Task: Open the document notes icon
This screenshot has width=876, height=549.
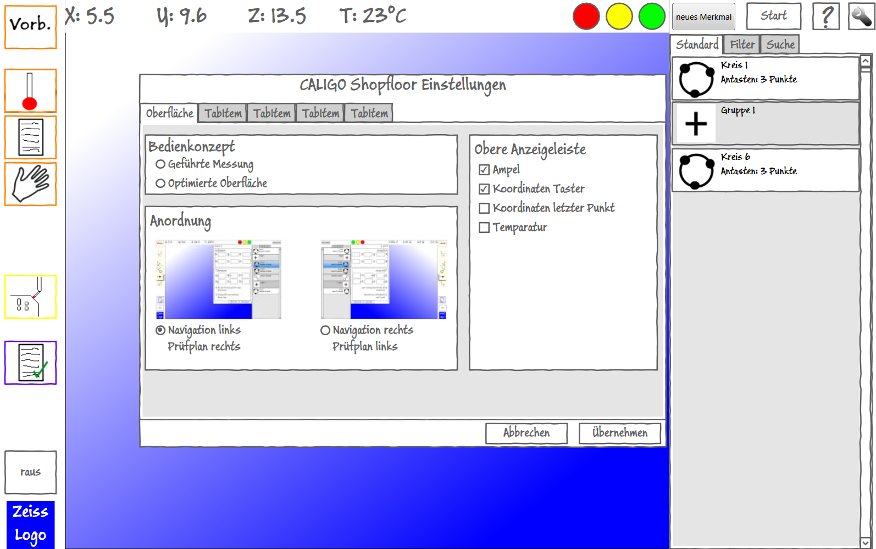Action: click(x=31, y=137)
